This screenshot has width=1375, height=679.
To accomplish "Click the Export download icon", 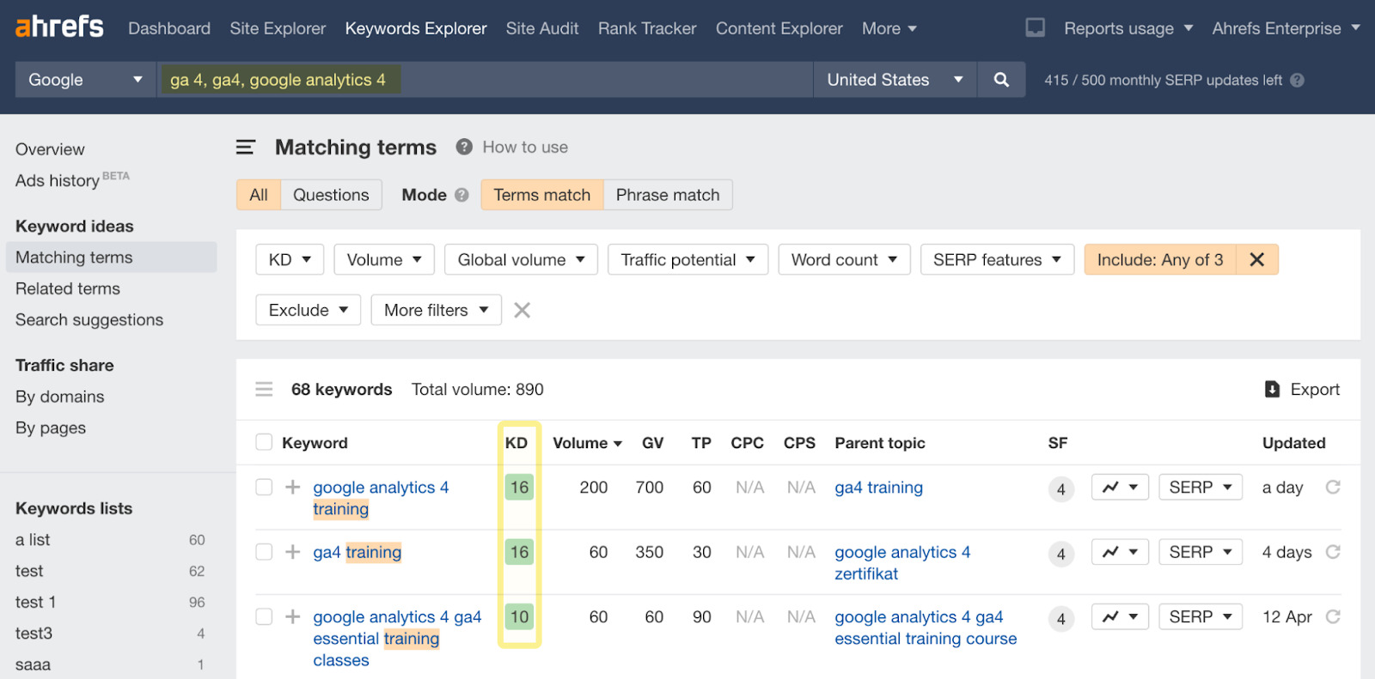I will 1272,390.
